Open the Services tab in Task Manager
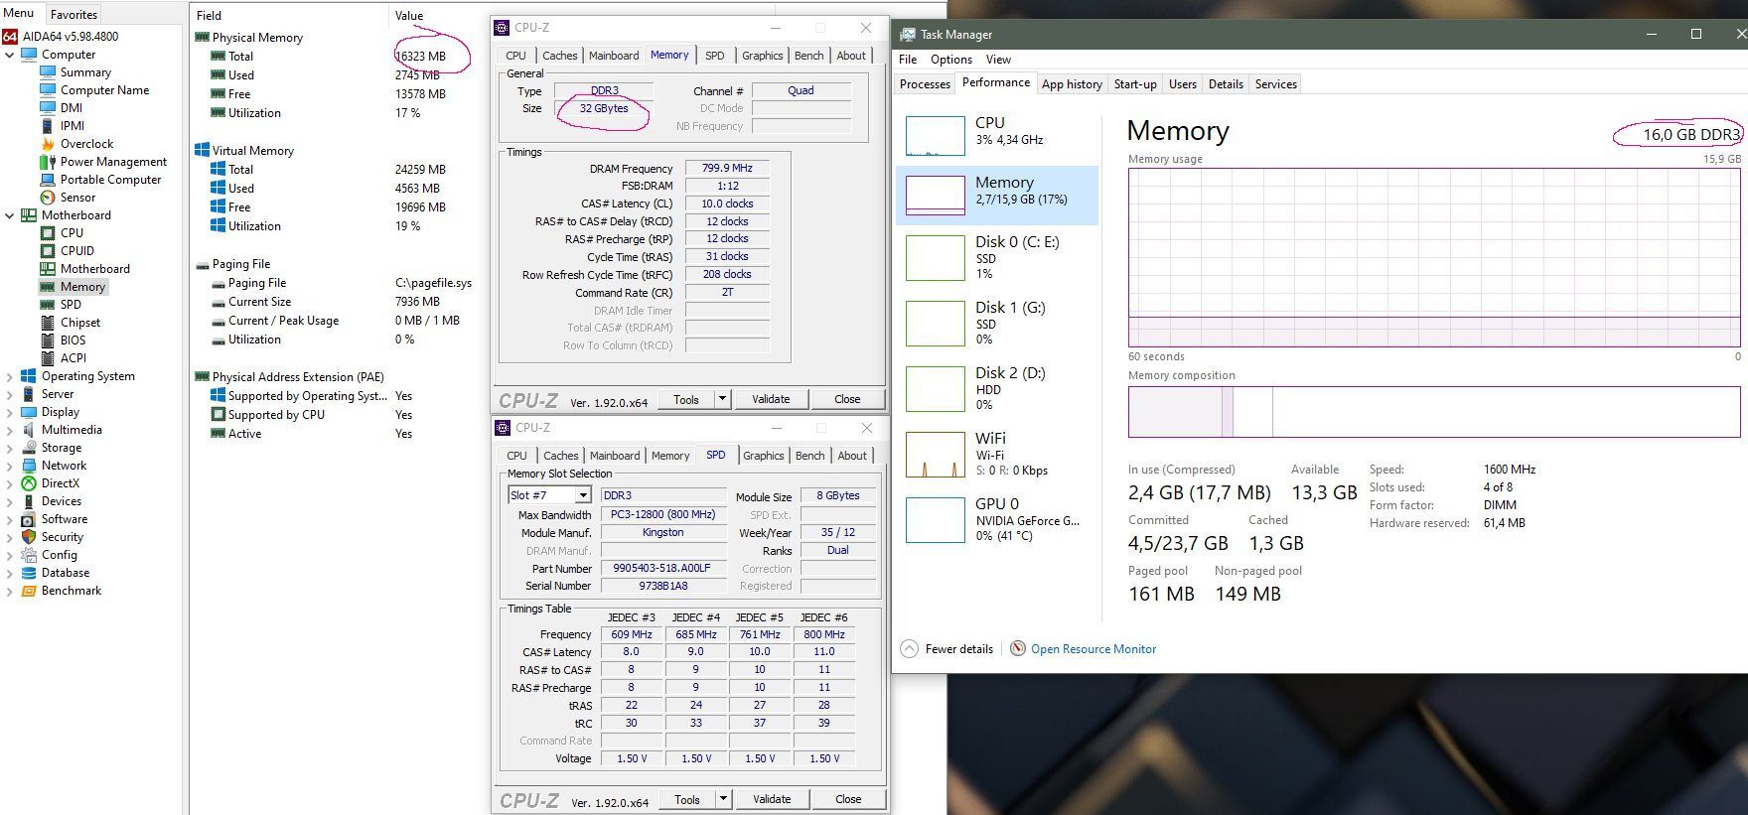The height and width of the screenshot is (815, 1748). click(1276, 84)
